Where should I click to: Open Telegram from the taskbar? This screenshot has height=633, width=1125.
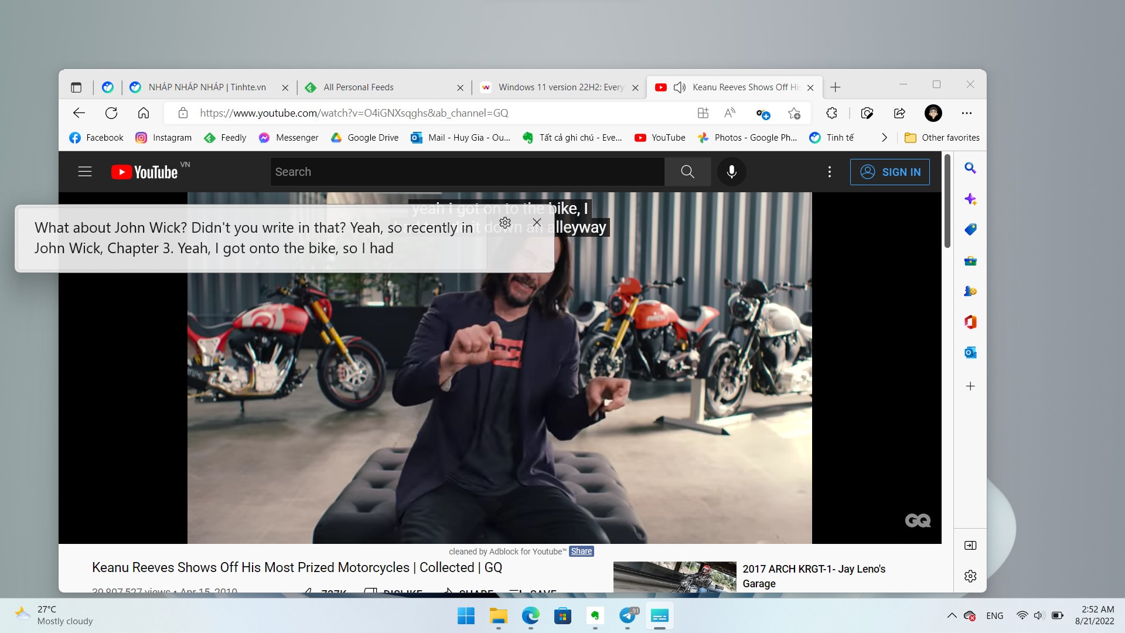628,616
